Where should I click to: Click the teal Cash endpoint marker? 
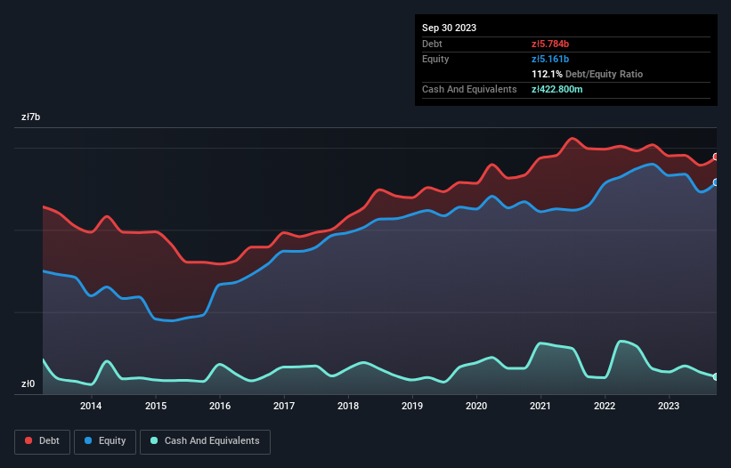tap(716, 376)
